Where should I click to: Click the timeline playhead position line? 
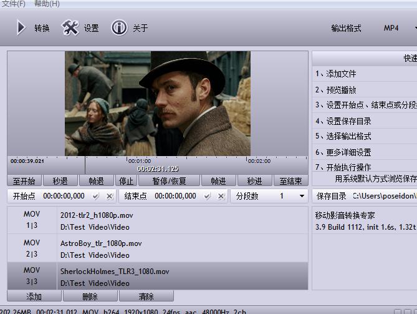pyautogui.click(x=85, y=165)
